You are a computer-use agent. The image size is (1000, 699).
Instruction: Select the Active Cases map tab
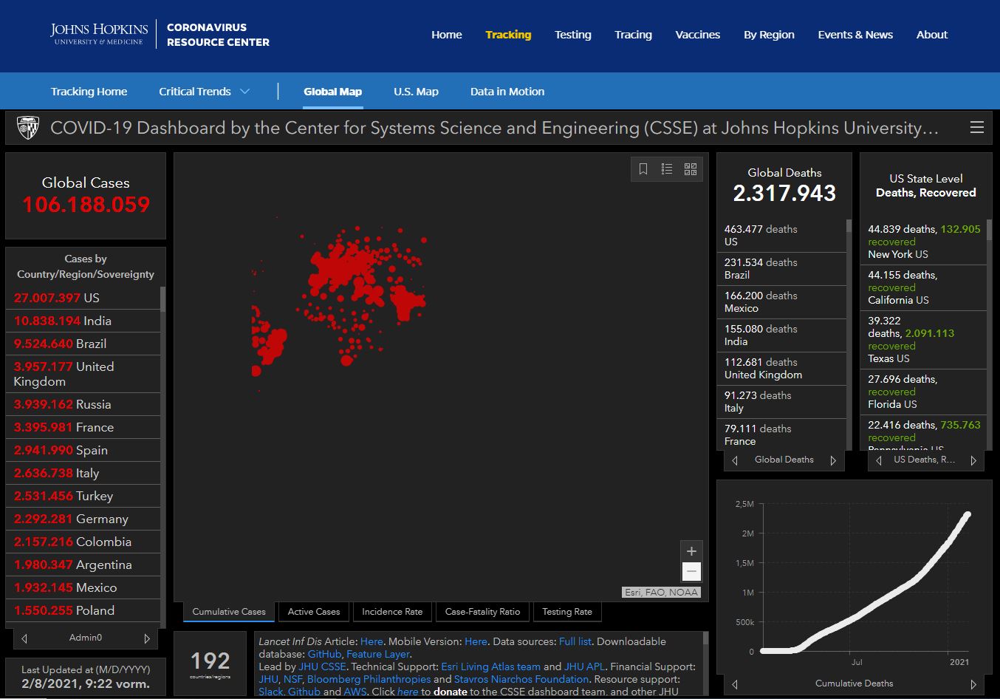click(314, 612)
